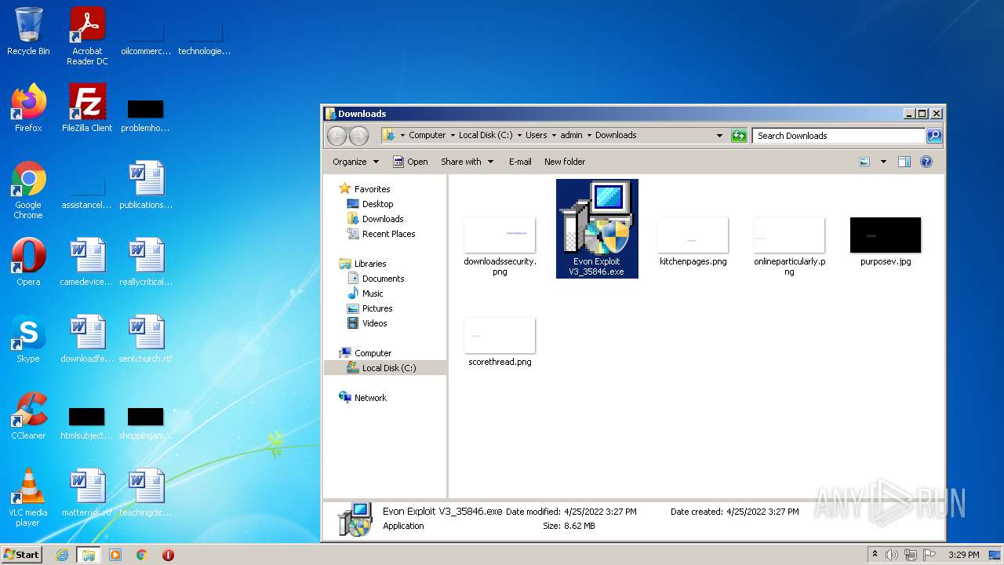Viewport: 1004px width, 565px height.
Task: Select the teachingdic document on desktop
Action: [146, 493]
